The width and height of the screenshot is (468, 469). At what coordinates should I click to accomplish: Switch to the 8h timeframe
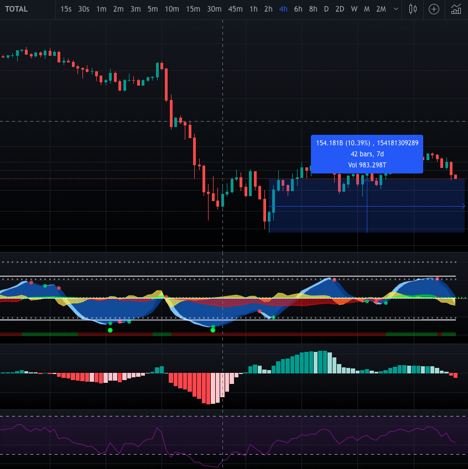pos(313,9)
